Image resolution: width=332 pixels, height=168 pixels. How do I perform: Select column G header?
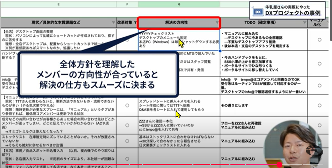point(179,4)
